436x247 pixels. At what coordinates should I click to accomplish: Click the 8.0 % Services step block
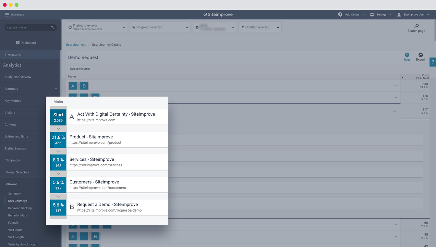58,162
